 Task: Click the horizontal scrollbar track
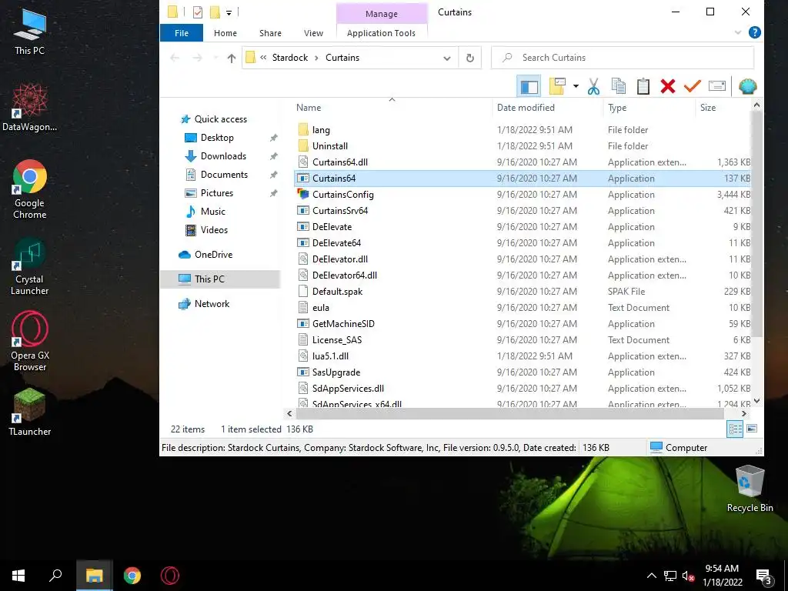[509, 413]
